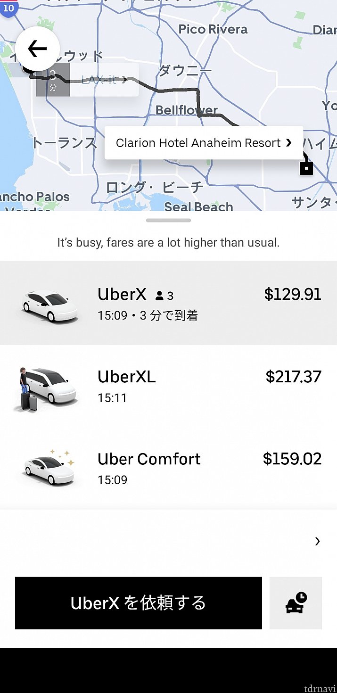The image size is (337, 693).
Task: Tap the Interstate 10 highway shield marker
Action: [8, 8]
